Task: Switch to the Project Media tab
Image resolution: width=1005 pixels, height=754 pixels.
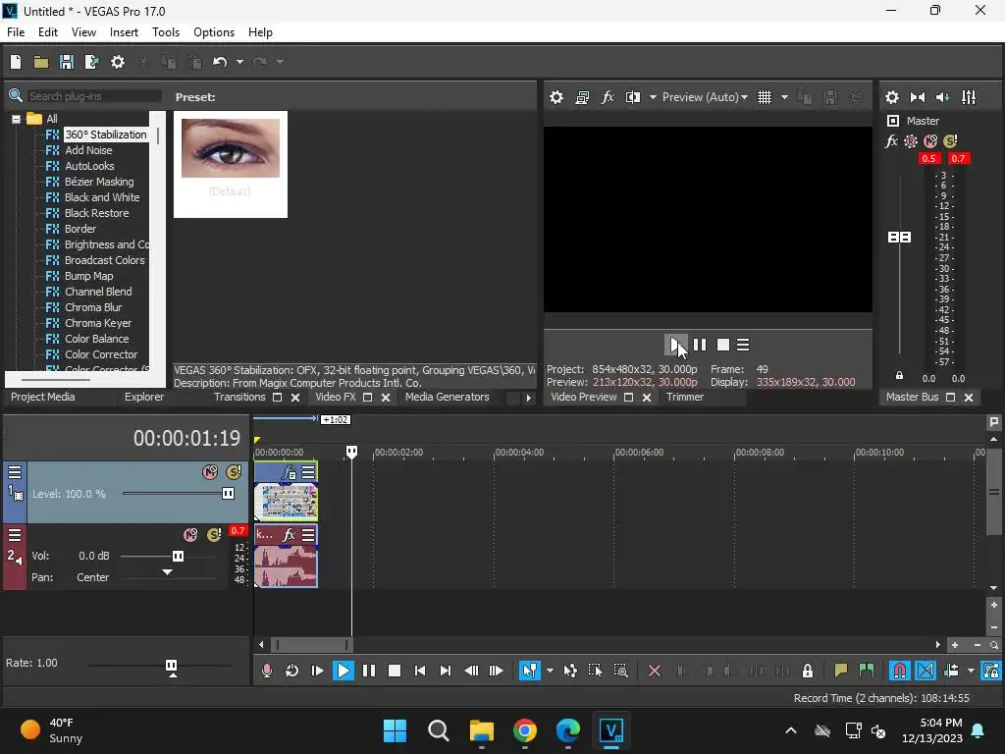Action: click(x=42, y=397)
